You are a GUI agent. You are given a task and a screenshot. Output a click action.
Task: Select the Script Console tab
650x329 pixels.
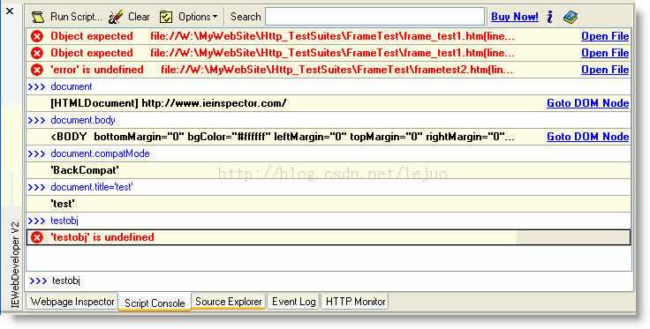[155, 303]
